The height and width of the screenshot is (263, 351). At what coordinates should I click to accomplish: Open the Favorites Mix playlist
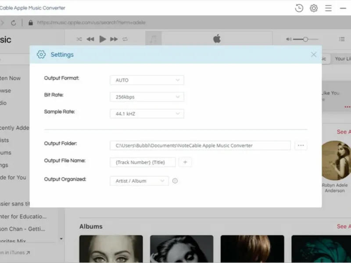point(13,241)
